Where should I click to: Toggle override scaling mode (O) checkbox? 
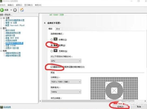pyautogui.click(x=52, y=67)
